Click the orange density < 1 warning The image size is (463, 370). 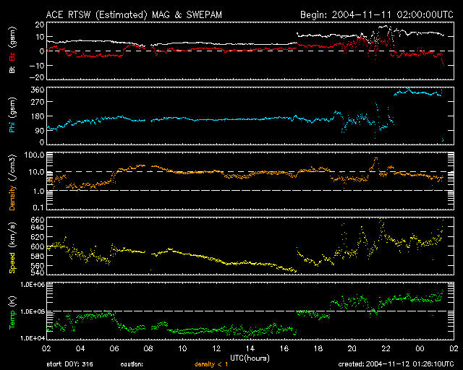pyautogui.click(x=211, y=364)
